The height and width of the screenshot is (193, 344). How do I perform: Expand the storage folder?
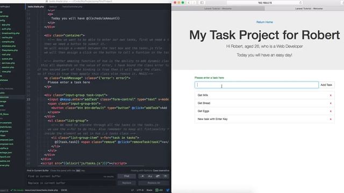pyautogui.click(x=3, y=101)
